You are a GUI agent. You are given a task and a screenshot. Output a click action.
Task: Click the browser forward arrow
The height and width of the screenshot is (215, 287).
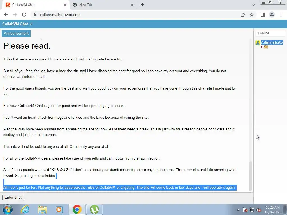pos(15,15)
